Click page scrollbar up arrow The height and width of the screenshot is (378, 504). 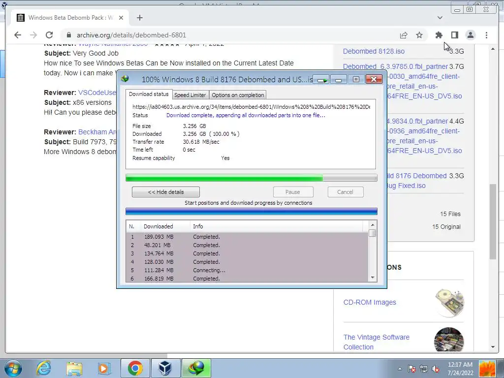pyautogui.click(x=493, y=49)
